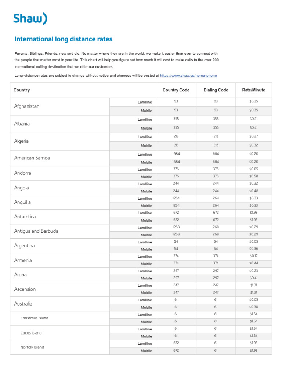
Task: Click the Rate/Minute column header
Action: pos(253,90)
